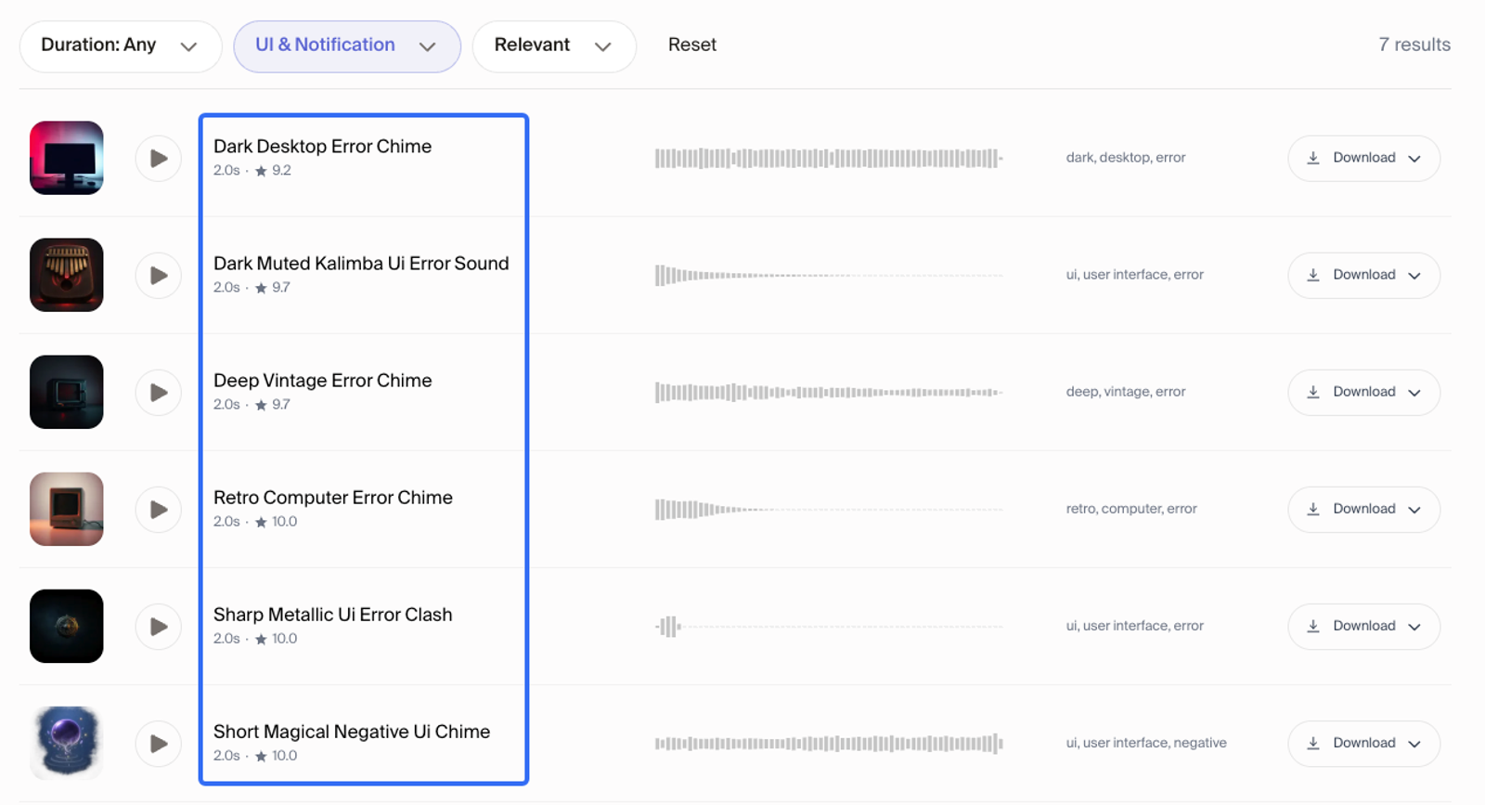Screen dimensions: 1485x805
Task: Expand download options chevron for Dark Desktop Error Chime
Action: tap(1414, 159)
